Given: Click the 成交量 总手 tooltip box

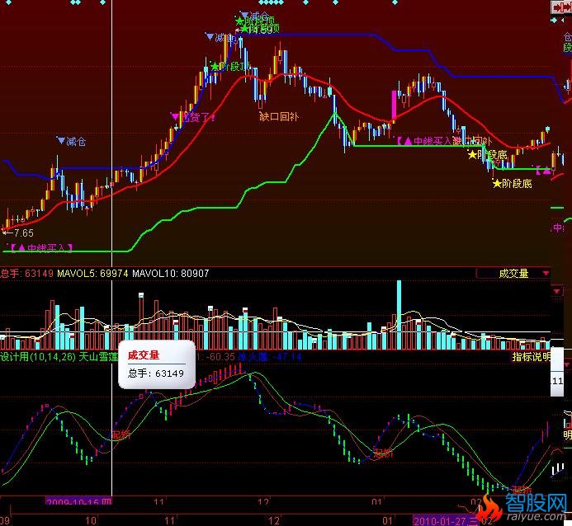Looking at the screenshot, I should coord(157,364).
